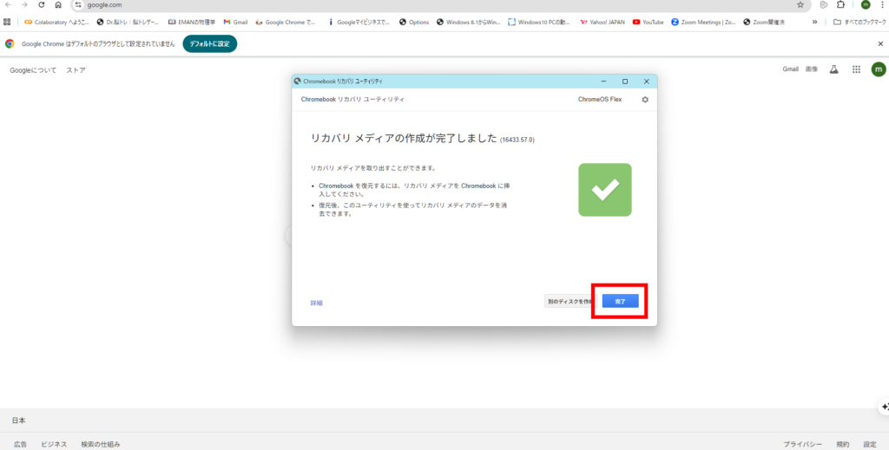
Task: Open the Google apps grid icon
Action: pos(856,69)
